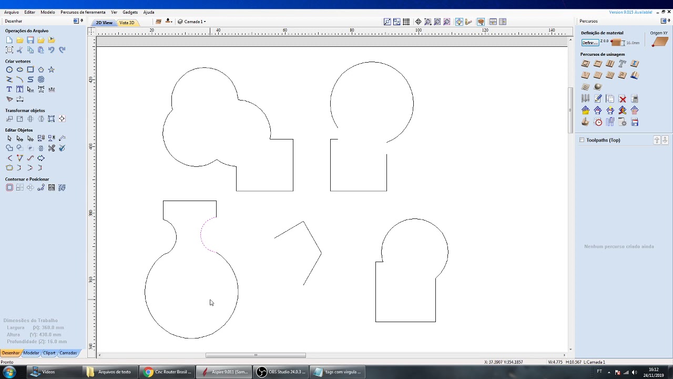Toggle auto-hide pin on Percursos panel
The image size is (673, 379).
coord(669,21)
